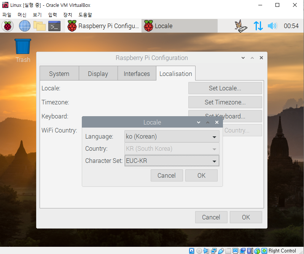
Task: Click the butterfly keyboard tray icon
Action: pos(241,26)
